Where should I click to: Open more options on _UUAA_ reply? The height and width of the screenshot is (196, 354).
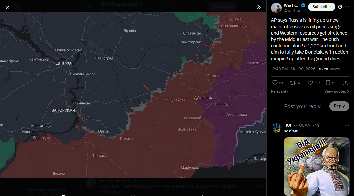pyautogui.click(x=347, y=125)
